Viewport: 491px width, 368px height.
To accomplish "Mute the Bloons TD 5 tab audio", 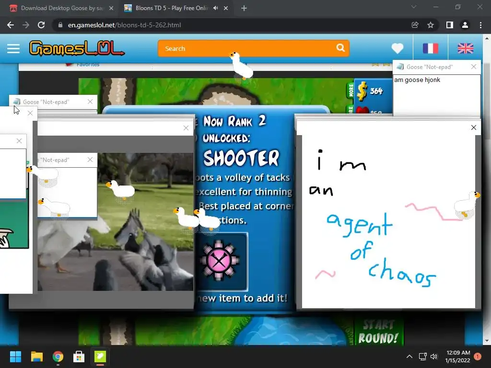I will [215, 8].
